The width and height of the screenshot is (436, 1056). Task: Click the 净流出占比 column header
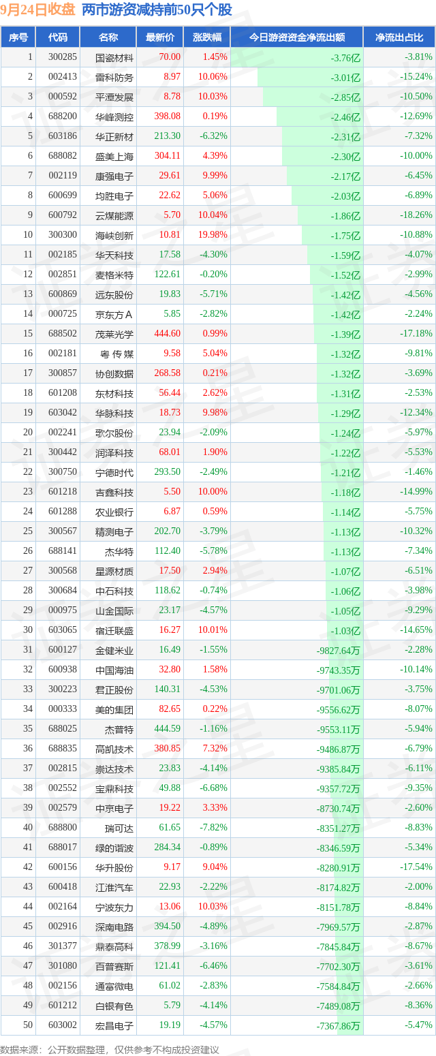400,37
